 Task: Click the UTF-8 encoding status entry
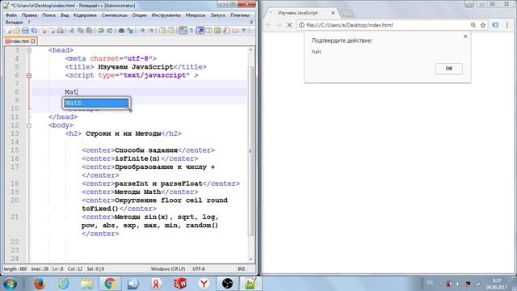coord(199,269)
